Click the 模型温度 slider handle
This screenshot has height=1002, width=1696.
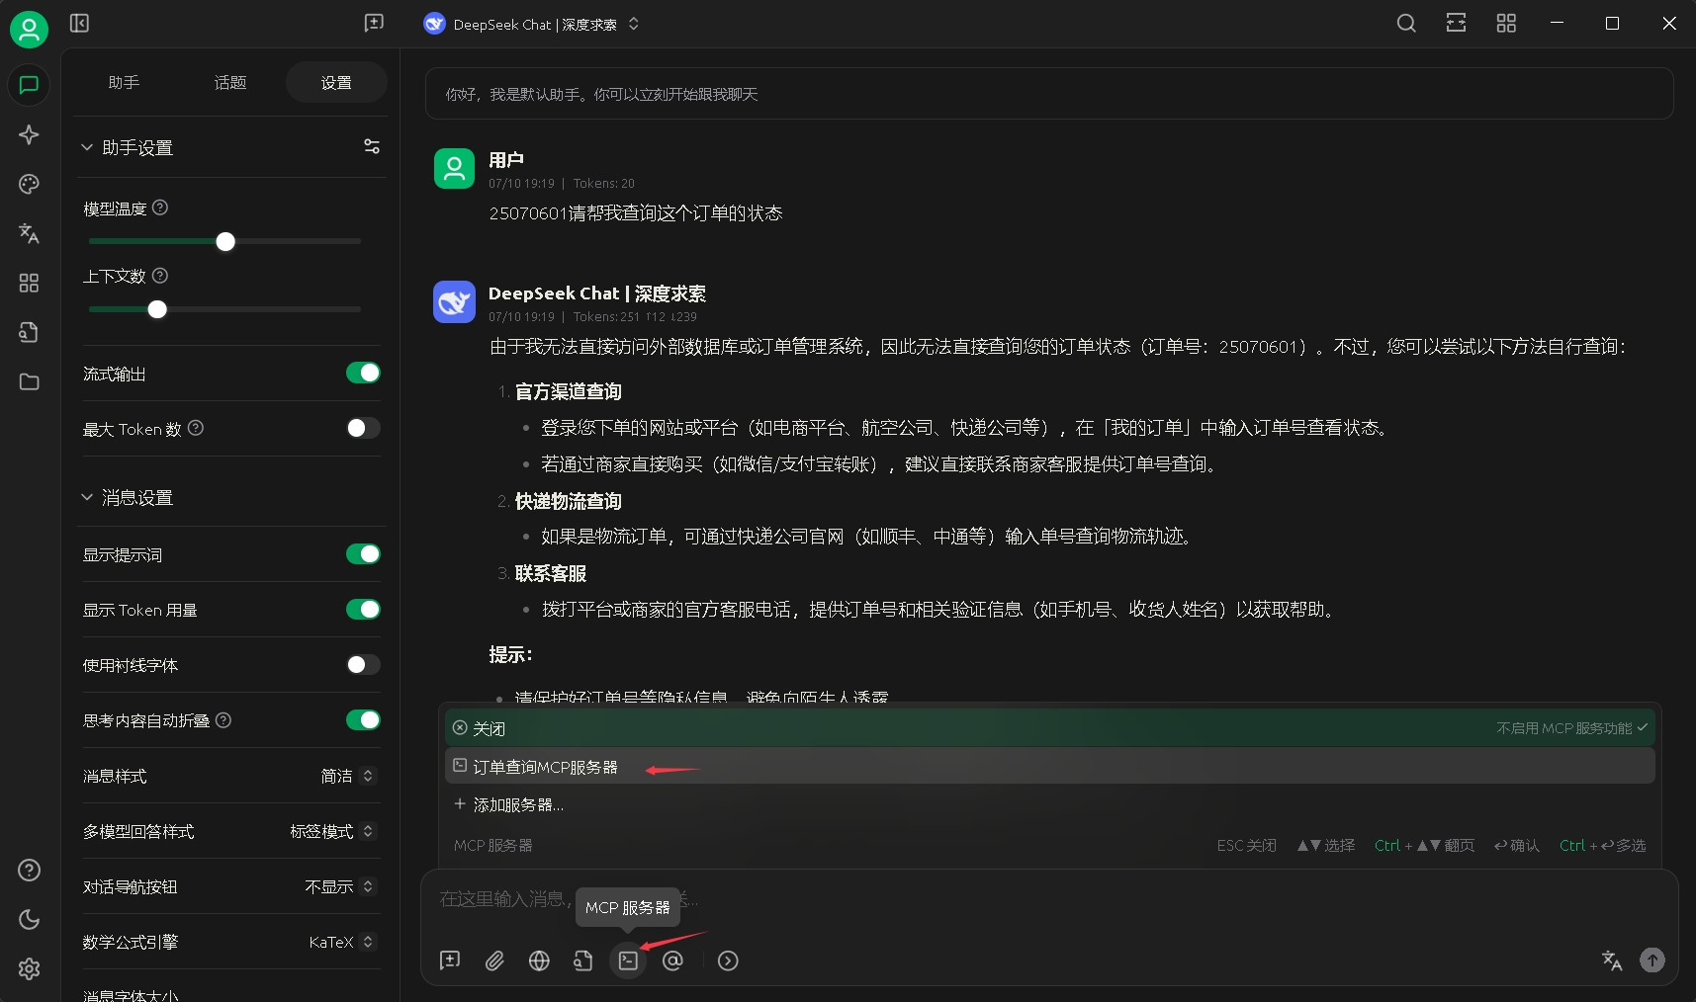click(225, 241)
